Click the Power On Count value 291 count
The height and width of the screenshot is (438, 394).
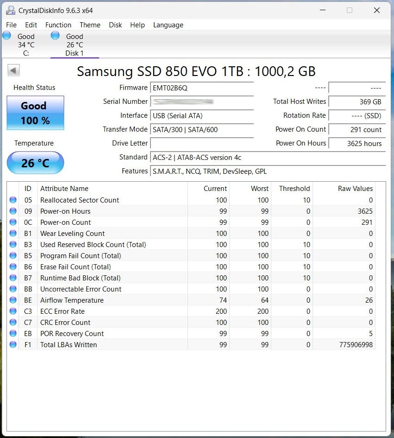click(x=357, y=130)
